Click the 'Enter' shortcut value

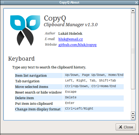tap(70, 103)
